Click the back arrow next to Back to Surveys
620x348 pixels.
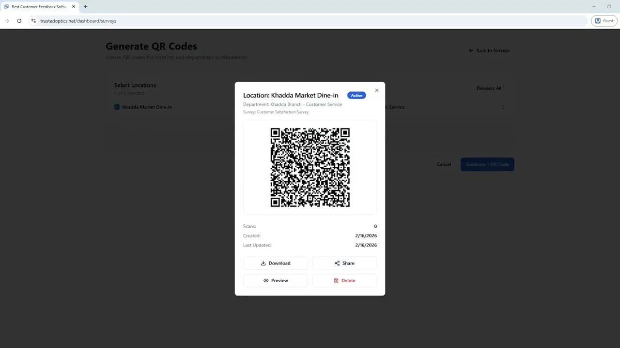click(469, 50)
